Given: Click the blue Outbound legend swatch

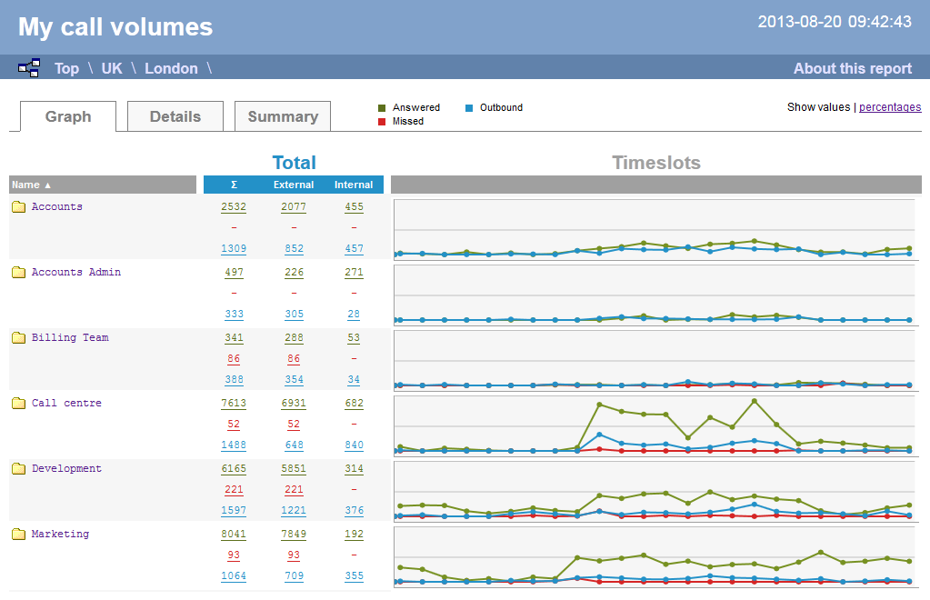Looking at the screenshot, I should click(469, 108).
